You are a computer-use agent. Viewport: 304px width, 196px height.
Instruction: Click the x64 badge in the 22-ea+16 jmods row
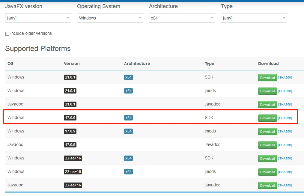click(128, 171)
